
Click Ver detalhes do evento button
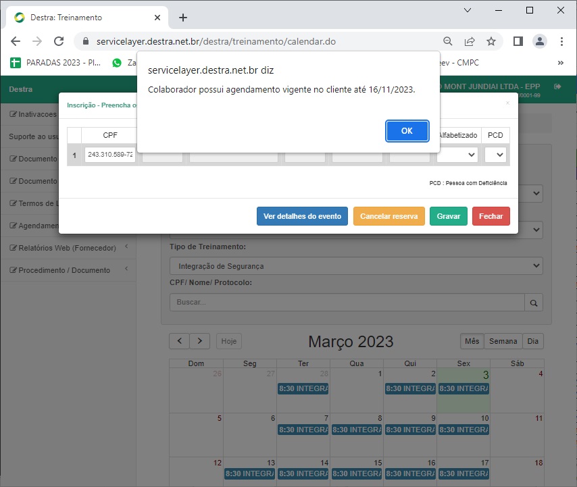tap(302, 216)
